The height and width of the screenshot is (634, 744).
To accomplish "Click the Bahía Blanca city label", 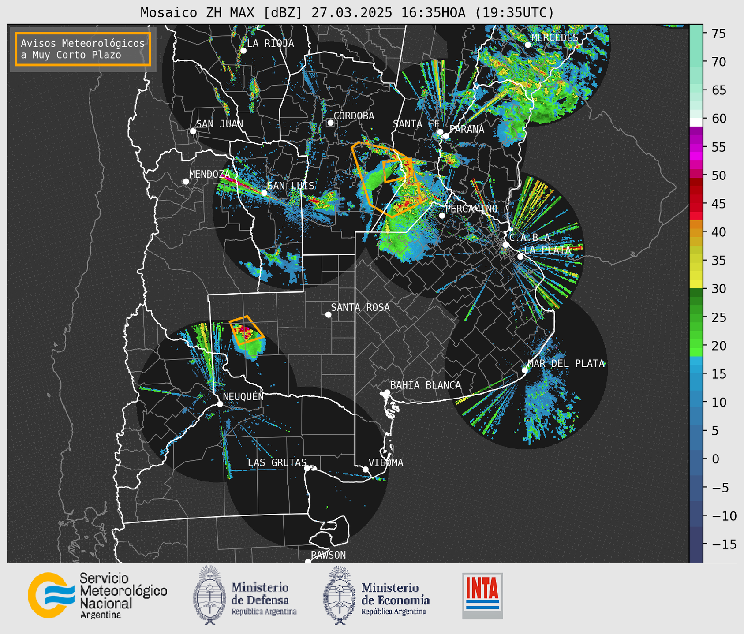I will point(426,385).
